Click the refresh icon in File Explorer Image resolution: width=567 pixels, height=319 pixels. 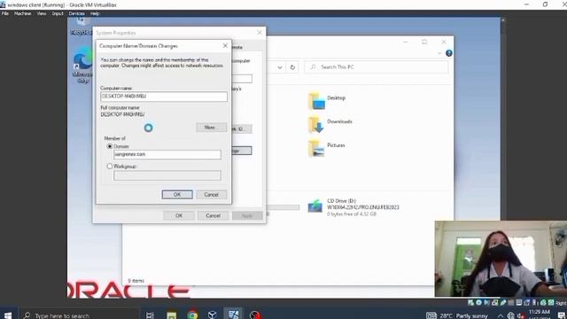292,67
